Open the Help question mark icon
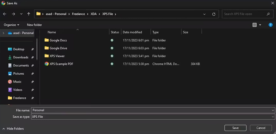This screenshot has width=276, height=134. pyautogui.click(x=271, y=25)
